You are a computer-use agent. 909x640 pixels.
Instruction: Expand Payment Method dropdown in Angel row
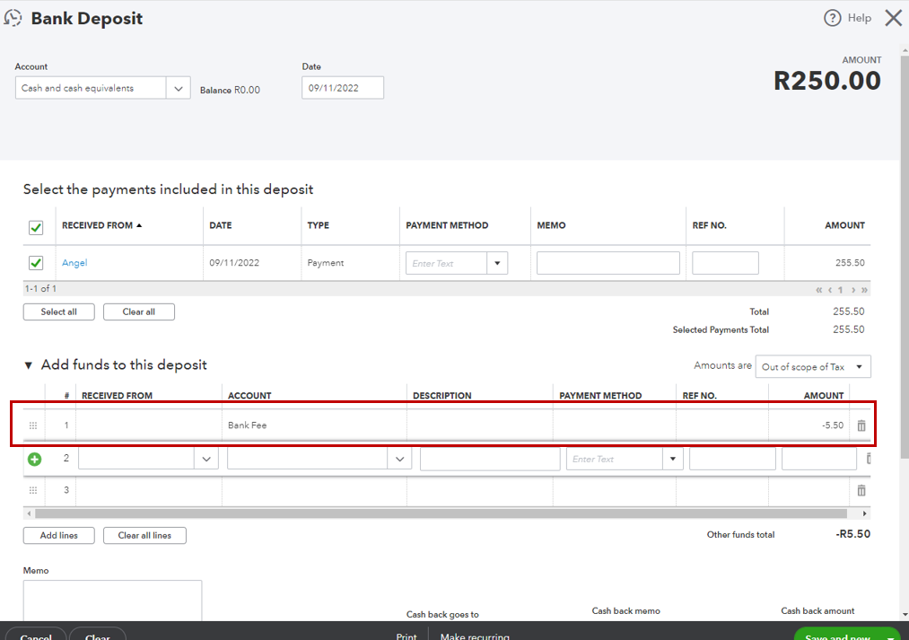click(497, 263)
